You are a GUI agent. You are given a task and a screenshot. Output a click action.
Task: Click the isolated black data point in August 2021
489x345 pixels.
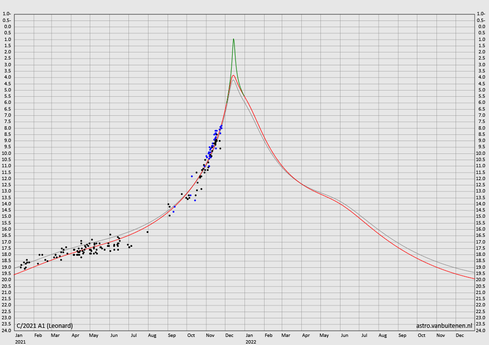(x=148, y=232)
